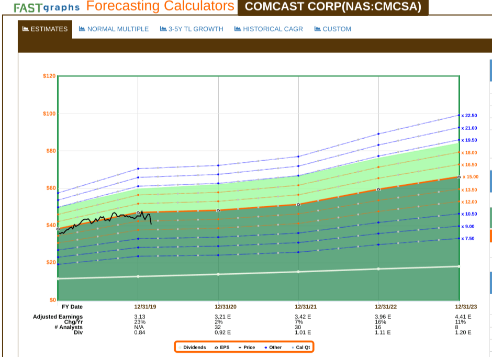This screenshot has height=357, width=492.
Task: Click the x 15.00 multiple line label
Action: 471,177
